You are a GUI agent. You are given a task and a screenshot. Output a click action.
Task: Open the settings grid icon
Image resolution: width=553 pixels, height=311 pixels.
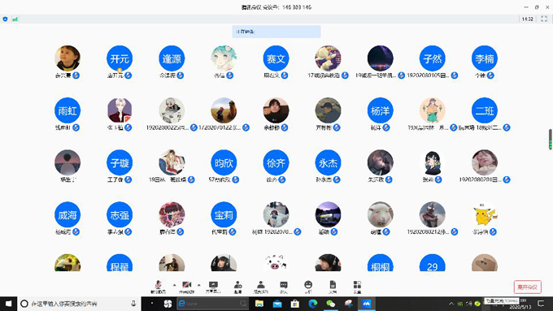[x=357, y=287]
